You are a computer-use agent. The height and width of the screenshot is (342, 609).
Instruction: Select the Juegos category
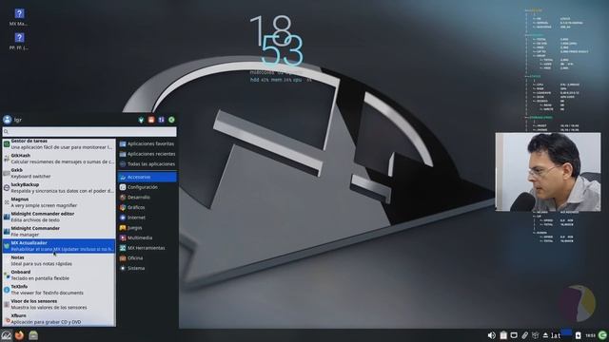[x=147, y=228]
